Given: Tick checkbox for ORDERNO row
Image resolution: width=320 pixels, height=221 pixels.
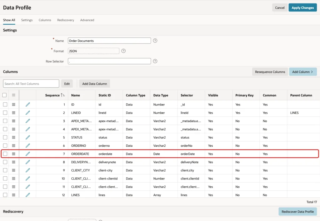Looking at the screenshot, I should (x=5, y=145).
